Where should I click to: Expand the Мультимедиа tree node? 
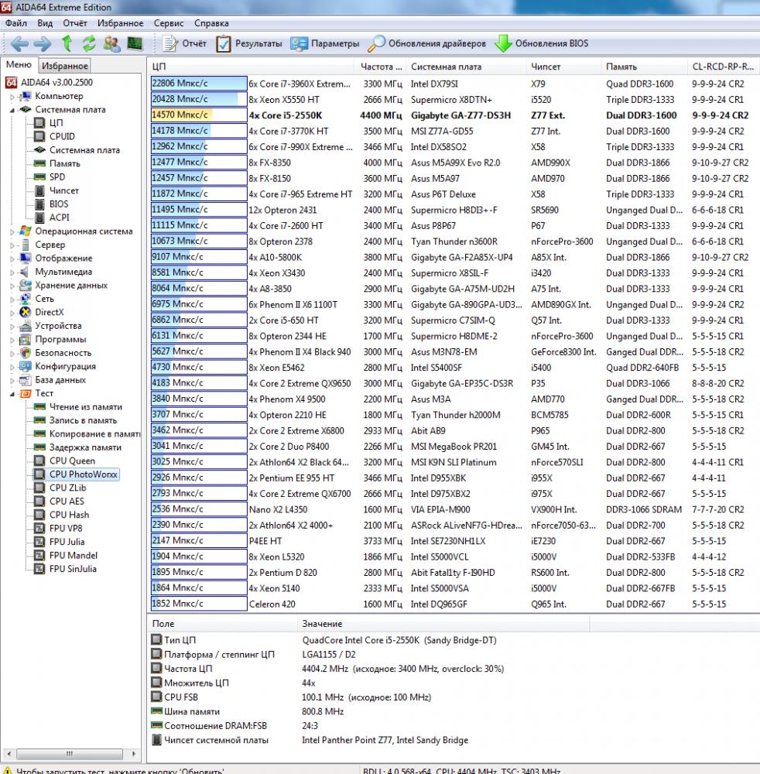12,272
